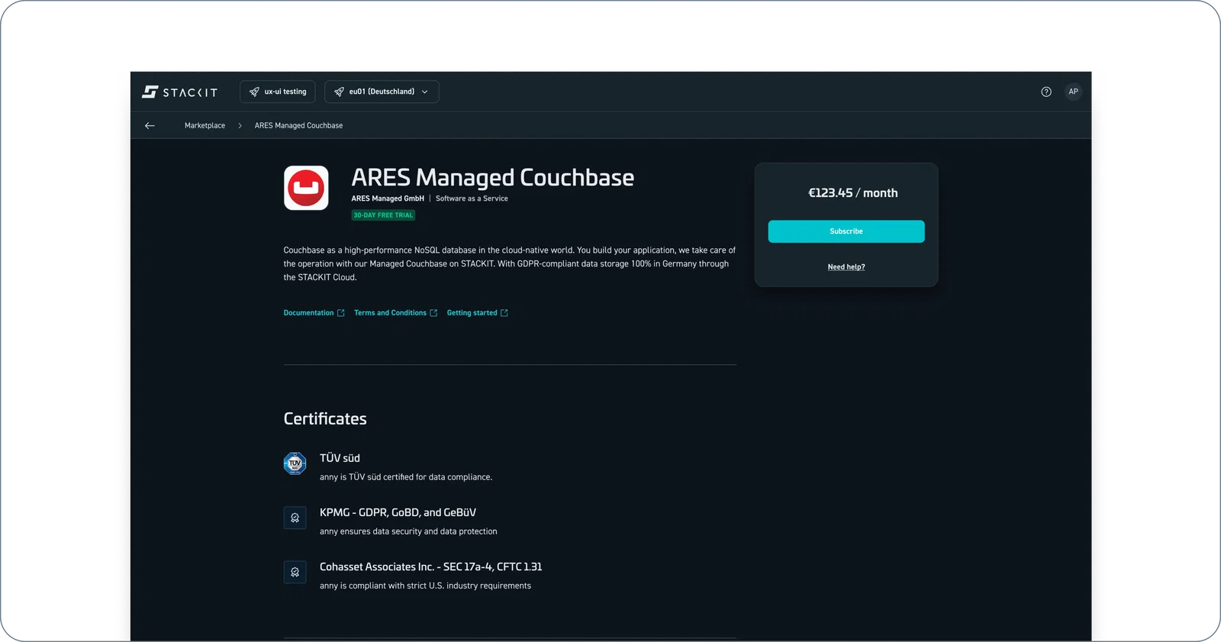Click 'anny is compliant with strict U.S.' text

tap(425, 586)
